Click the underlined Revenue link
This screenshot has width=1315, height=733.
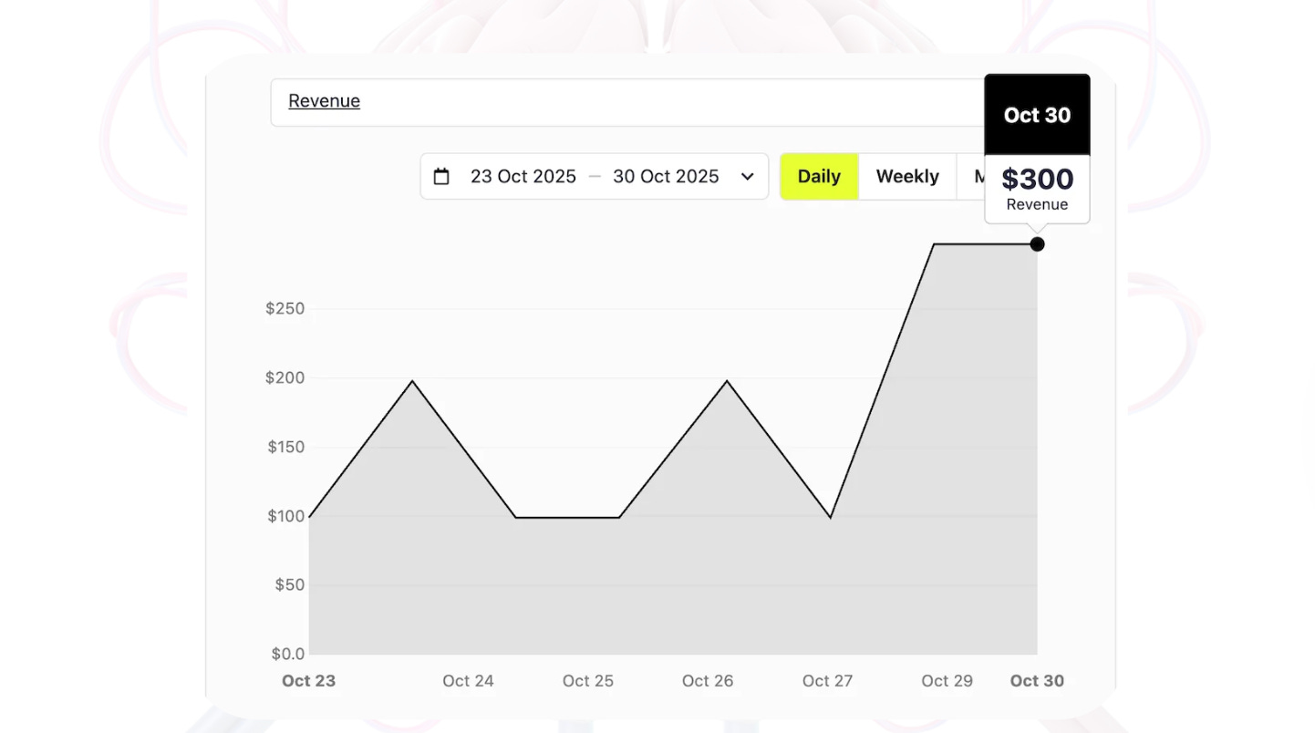(324, 100)
